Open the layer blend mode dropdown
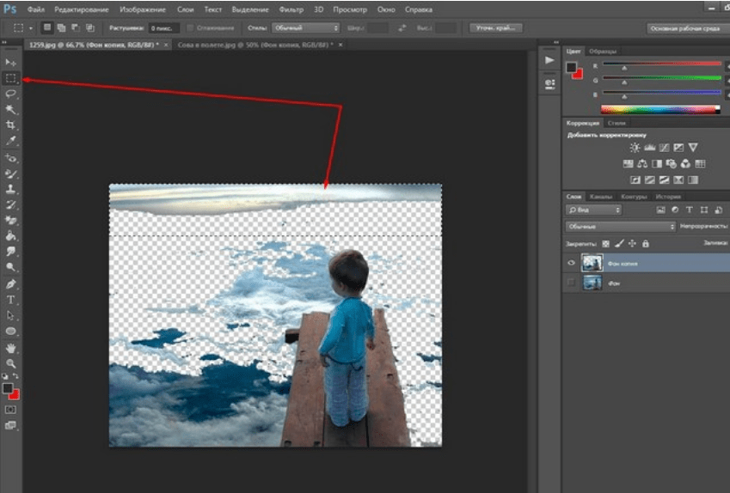The width and height of the screenshot is (730, 493). [621, 227]
